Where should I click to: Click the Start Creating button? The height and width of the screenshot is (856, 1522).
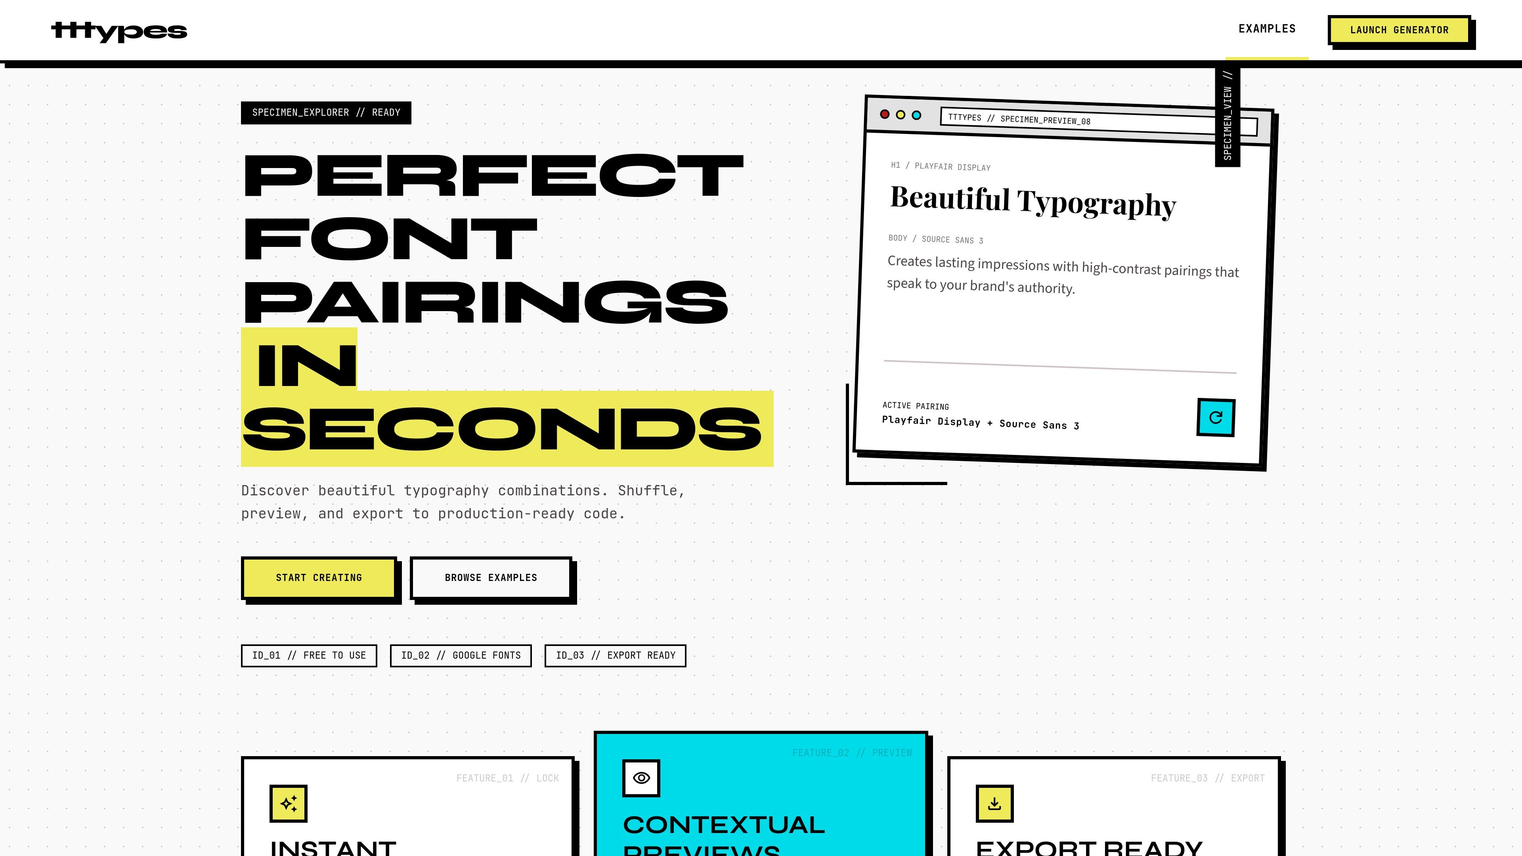coord(318,578)
